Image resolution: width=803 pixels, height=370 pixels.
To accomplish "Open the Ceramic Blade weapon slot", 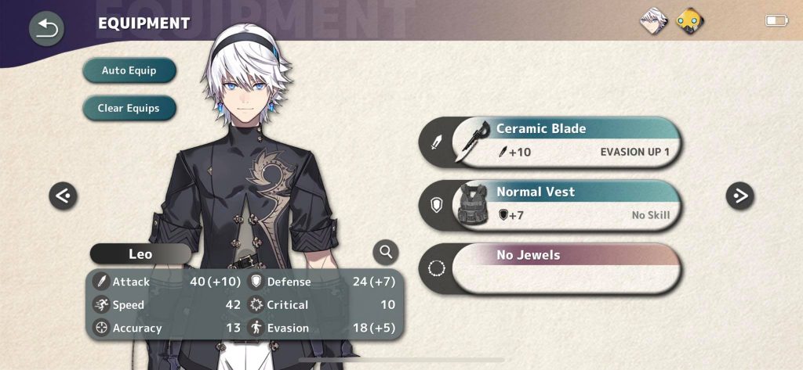I will click(550, 142).
